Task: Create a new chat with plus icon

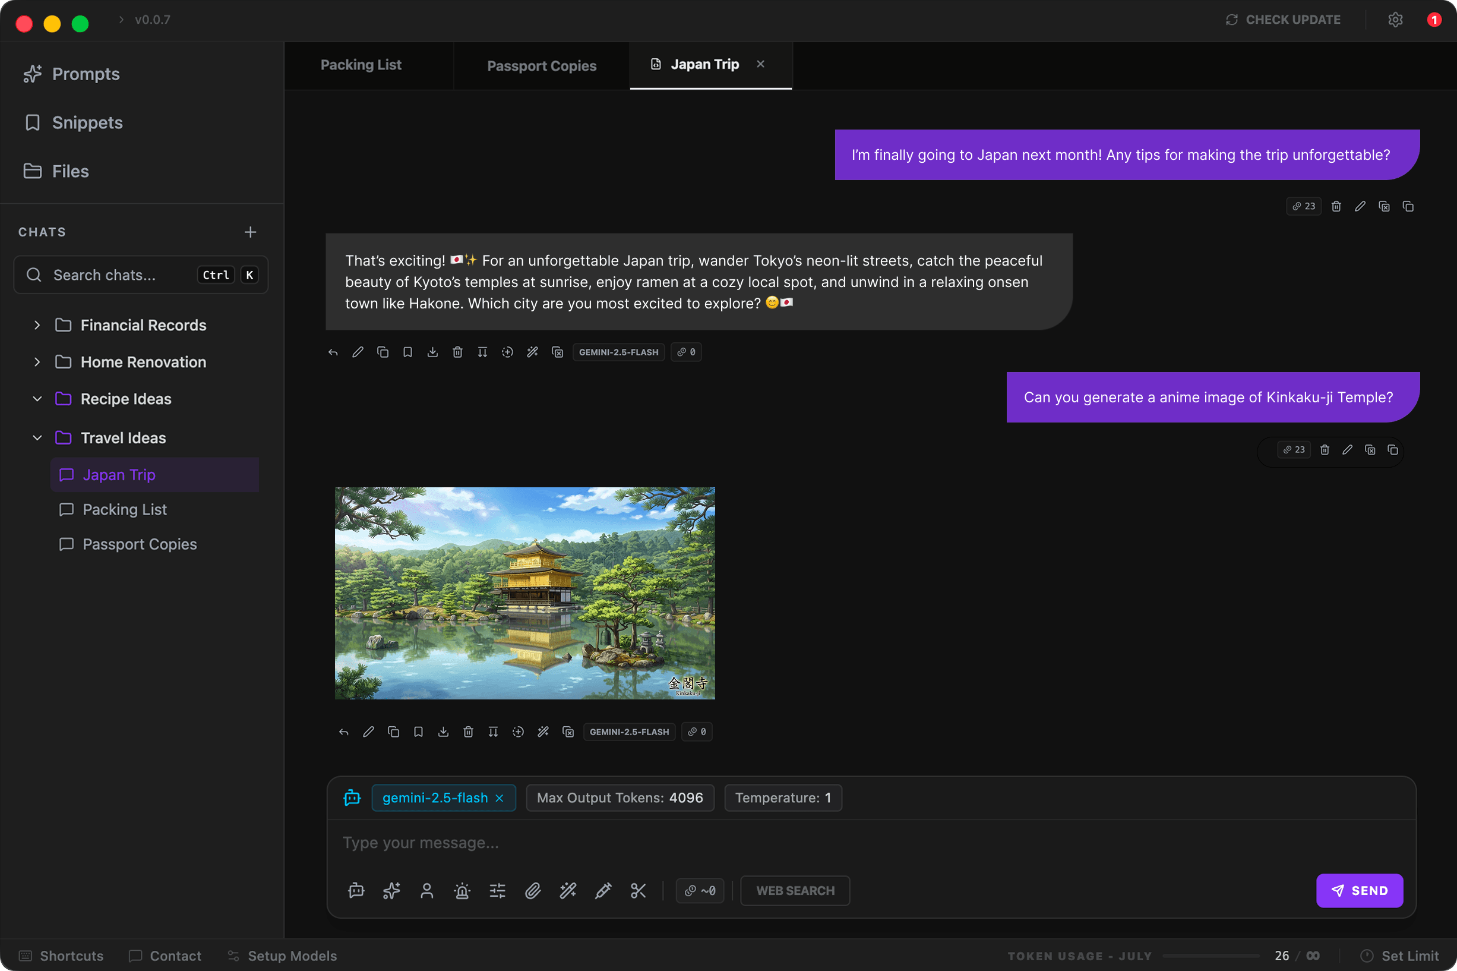Action: click(250, 232)
